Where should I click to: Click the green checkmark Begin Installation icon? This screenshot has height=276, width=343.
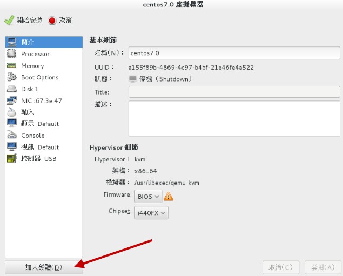coord(9,21)
